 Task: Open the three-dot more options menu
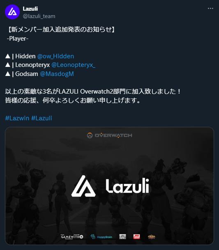[210, 9]
